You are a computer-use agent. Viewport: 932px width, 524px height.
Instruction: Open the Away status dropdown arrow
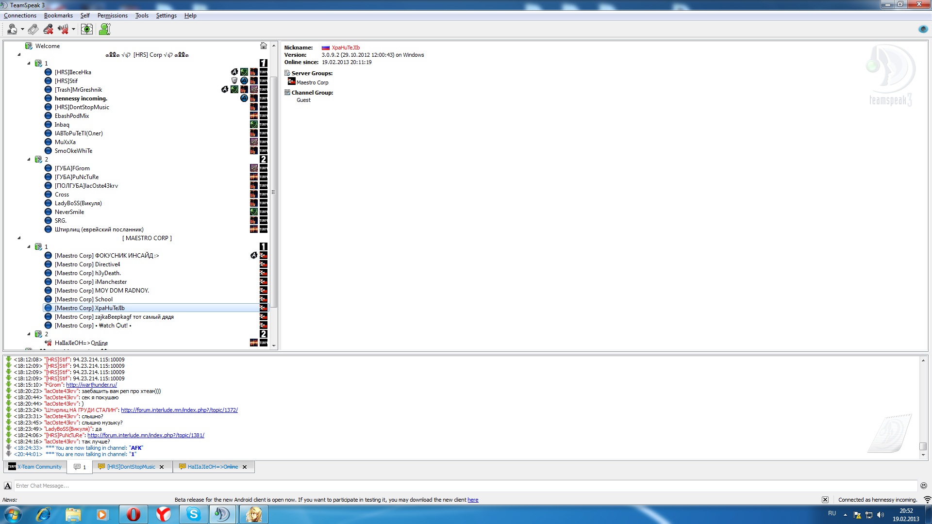tap(22, 30)
